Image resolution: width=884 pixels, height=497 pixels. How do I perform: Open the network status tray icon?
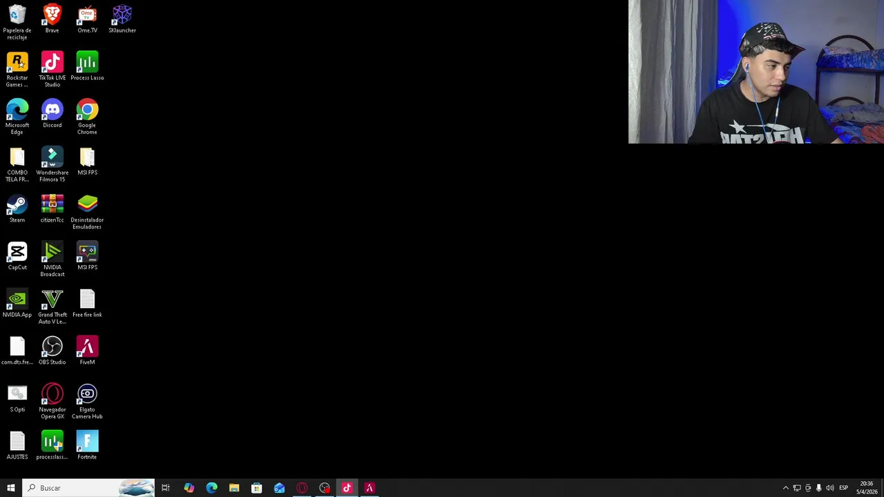796,488
